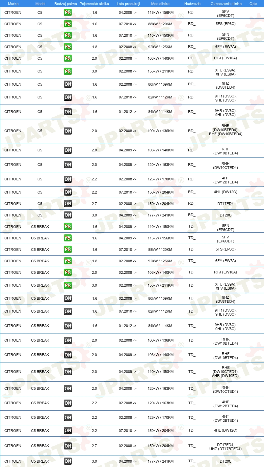Viewport: 264px width, 467px height.
Task: Click the ON icon in C5 BREAK 4HP (DW12BTED4) row
Action: (68, 403)
